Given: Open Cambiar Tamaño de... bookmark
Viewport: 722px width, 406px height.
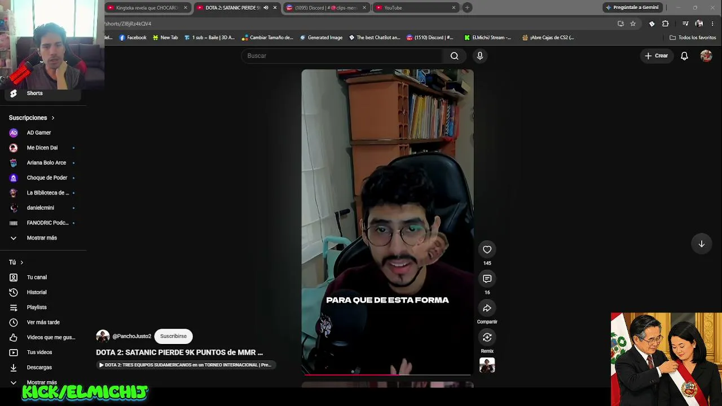Looking at the screenshot, I should click(x=267, y=38).
